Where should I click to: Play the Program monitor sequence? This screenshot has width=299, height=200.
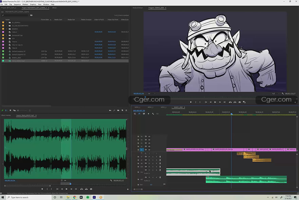(x=215, y=102)
